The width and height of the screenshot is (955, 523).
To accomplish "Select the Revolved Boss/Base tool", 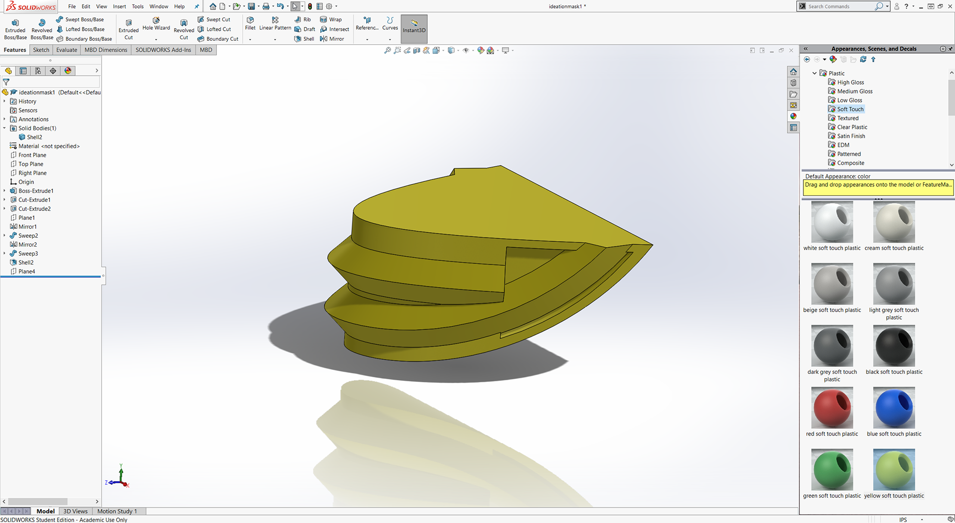I will pos(42,29).
